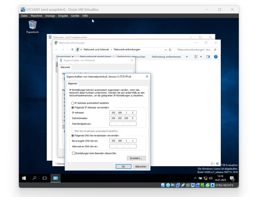Expand the view options dropdown arrow
The width and height of the screenshot is (262, 197).
(201, 57)
